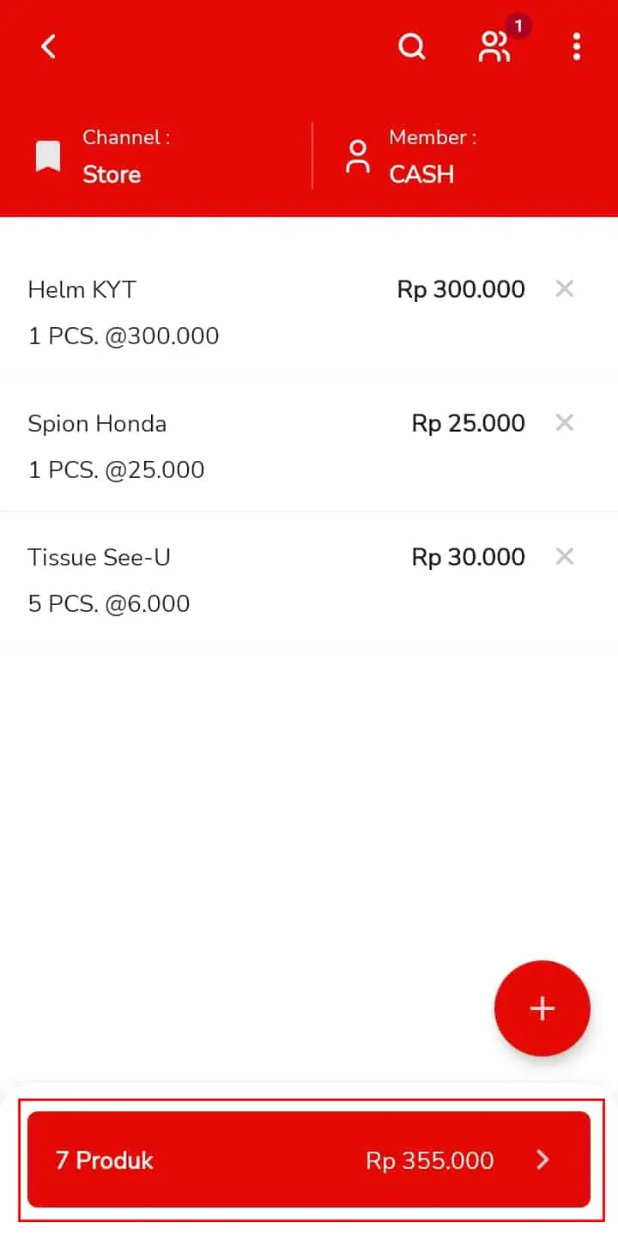Tap the 7 Produk checkout button
The image size is (618, 1235).
pos(309,1159)
